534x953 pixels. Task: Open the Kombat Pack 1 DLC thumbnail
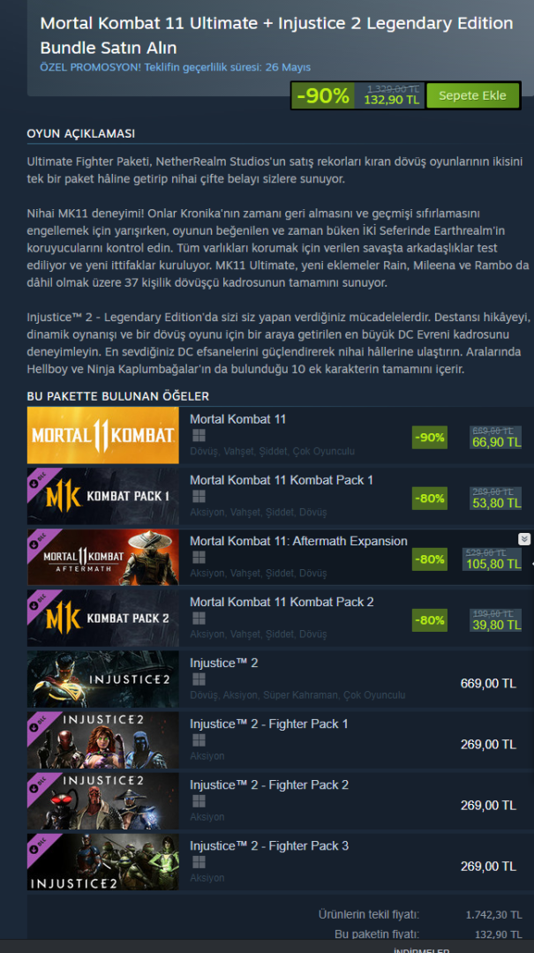click(102, 496)
